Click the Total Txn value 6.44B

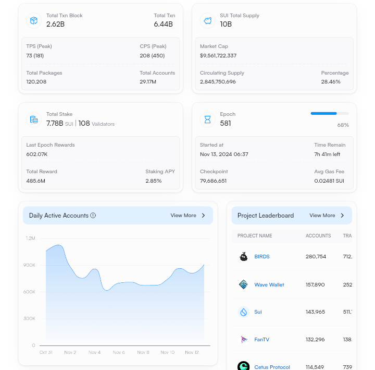click(x=163, y=24)
